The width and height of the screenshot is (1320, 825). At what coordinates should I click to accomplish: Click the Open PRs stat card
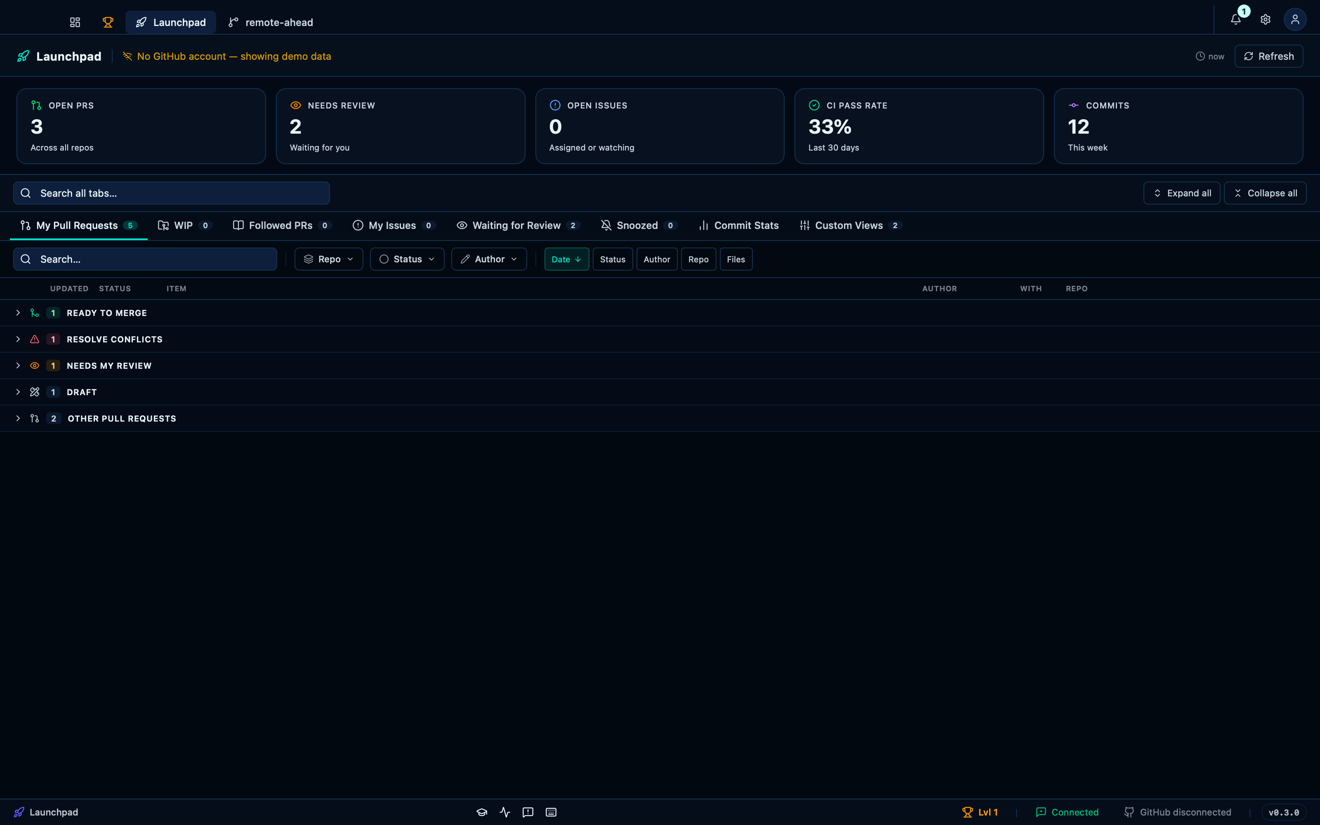141,126
